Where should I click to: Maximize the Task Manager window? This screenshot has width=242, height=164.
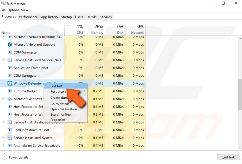coord(223,3)
